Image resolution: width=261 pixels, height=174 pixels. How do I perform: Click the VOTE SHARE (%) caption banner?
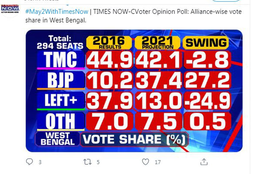(x=134, y=139)
